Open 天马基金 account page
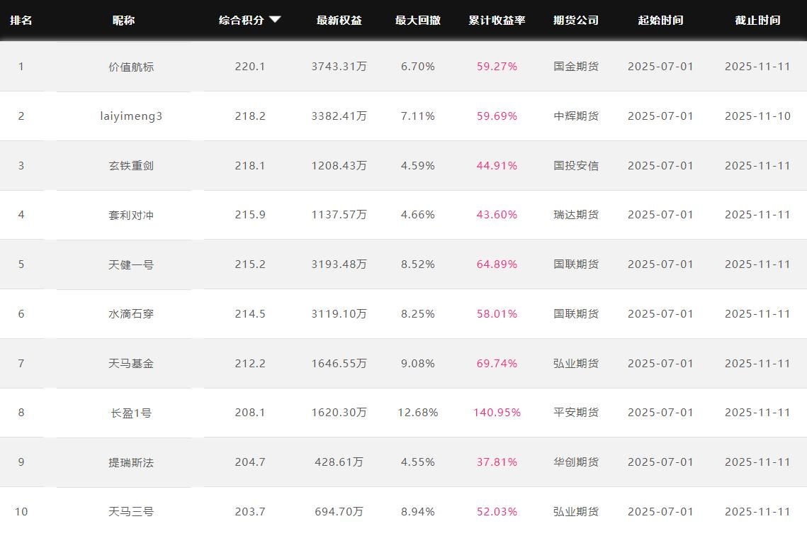This screenshot has height=536, width=807. 131,364
